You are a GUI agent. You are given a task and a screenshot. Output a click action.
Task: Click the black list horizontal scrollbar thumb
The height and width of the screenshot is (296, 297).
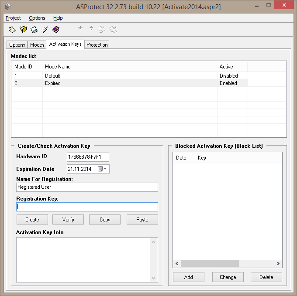(210, 263)
